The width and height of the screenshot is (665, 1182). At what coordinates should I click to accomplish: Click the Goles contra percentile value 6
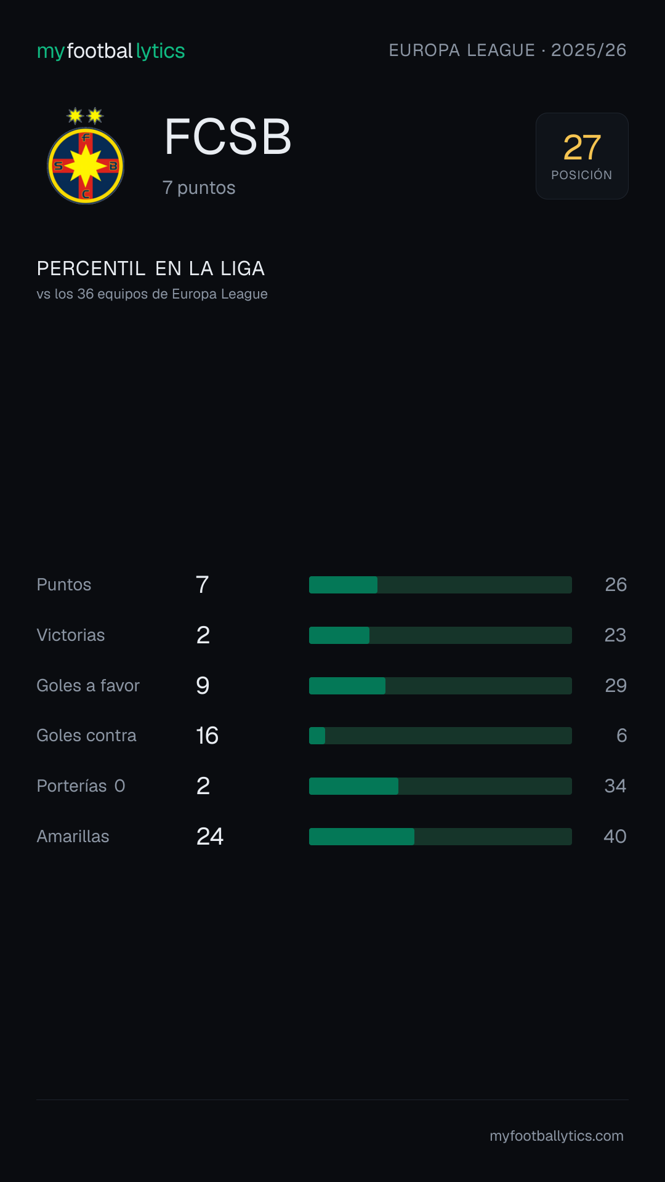622,736
